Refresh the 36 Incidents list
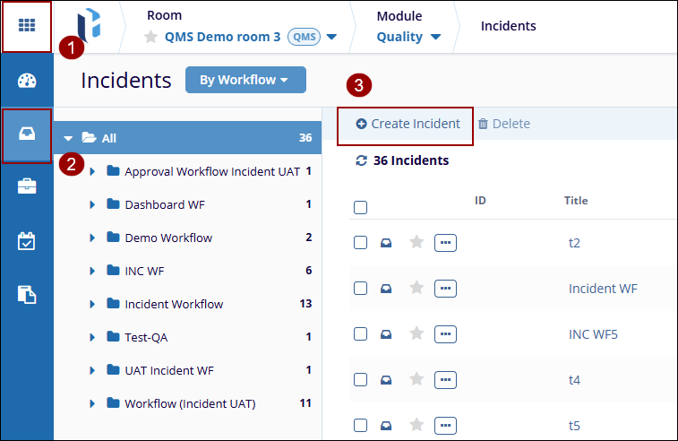 click(361, 160)
